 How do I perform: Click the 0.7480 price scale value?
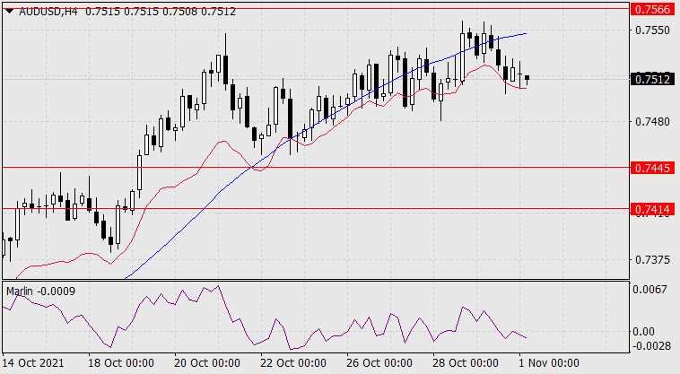[x=652, y=121]
